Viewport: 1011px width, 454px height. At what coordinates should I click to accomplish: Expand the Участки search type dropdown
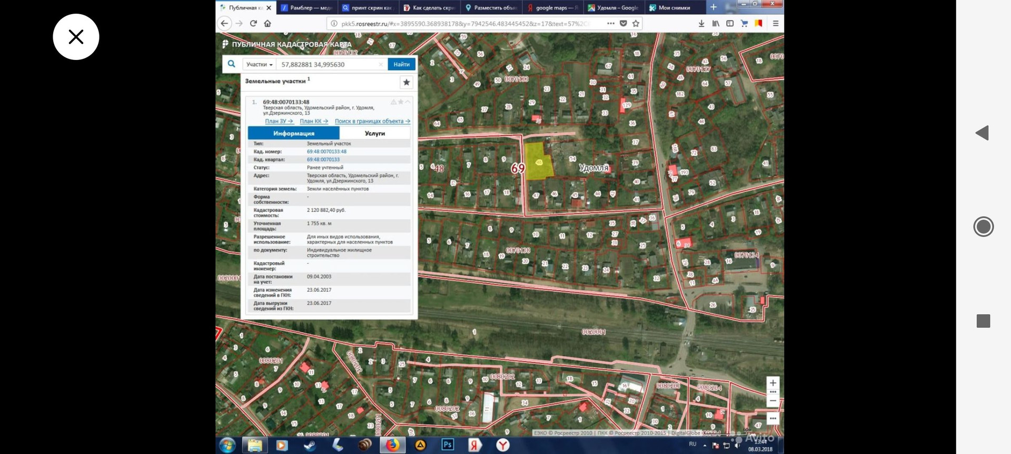click(259, 65)
